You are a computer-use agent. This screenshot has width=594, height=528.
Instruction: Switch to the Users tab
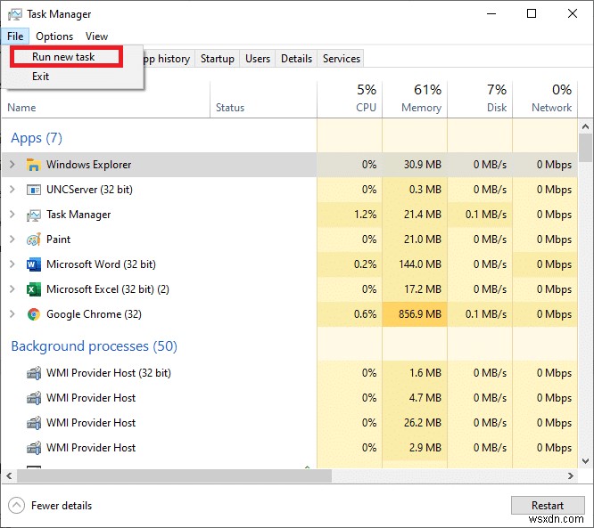[x=258, y=59]
